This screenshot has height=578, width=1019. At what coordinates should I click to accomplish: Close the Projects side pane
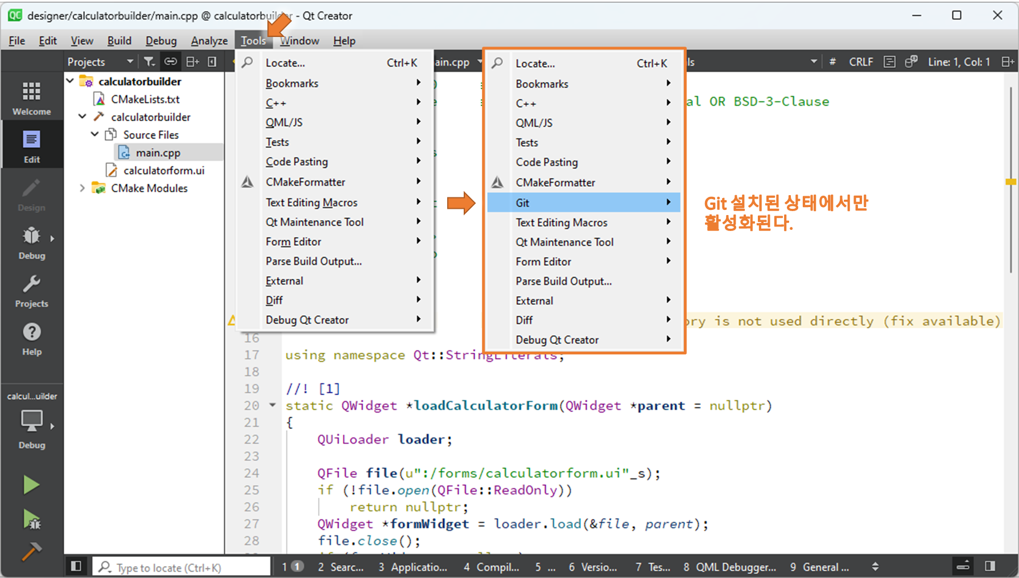coord(212,61)
